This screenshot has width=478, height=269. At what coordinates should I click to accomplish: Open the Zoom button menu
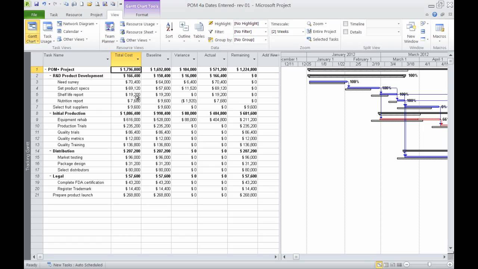pyautogui.click(x=317, y=24)
